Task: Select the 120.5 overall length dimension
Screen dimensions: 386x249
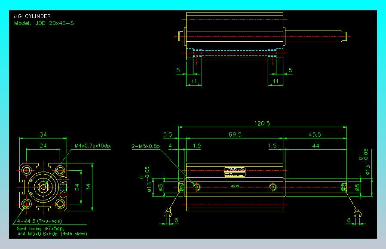Action: coord(262,123)
